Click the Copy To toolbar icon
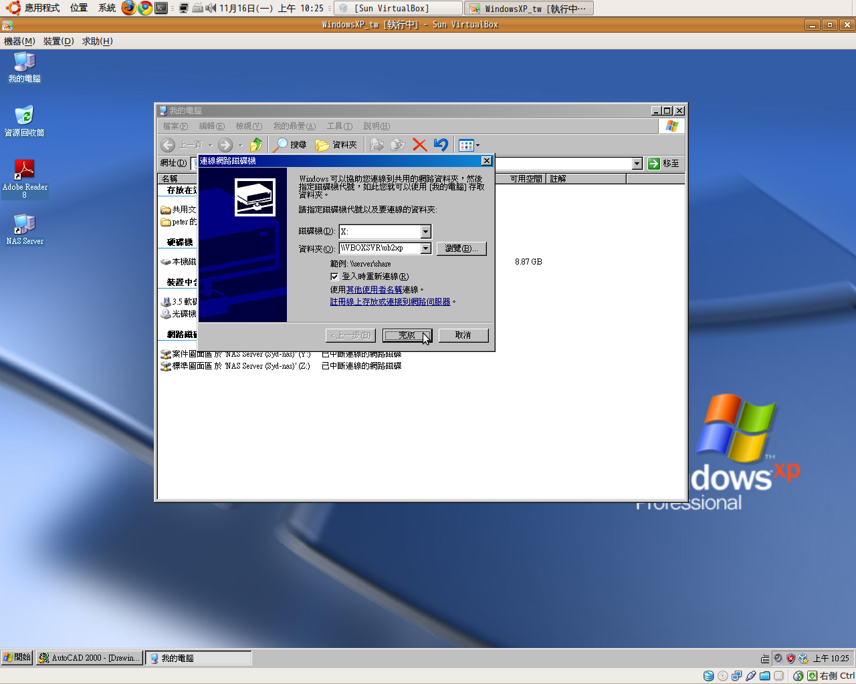The height and width of the screenshot is (684, 856). click(x=399, y=145)
